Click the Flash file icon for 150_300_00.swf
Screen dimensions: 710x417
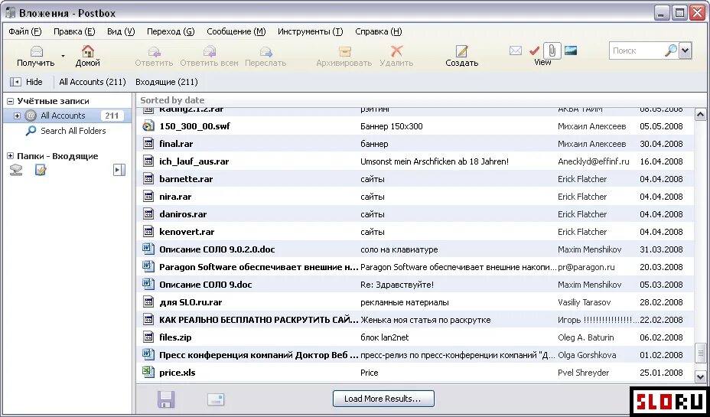tap(148, 126)
